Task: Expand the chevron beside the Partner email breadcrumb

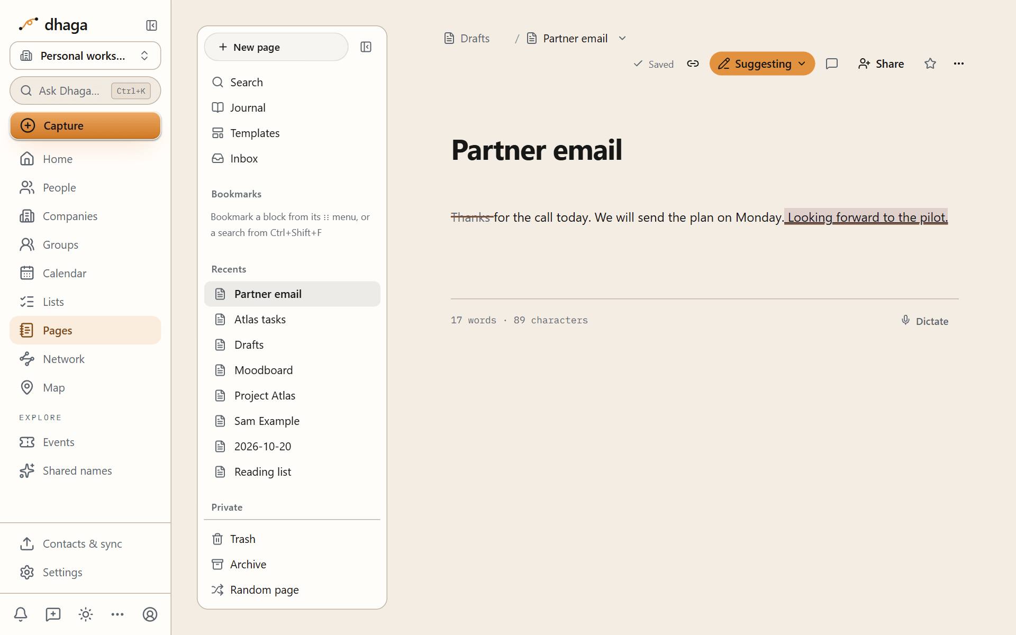Action: coord(622,38)
